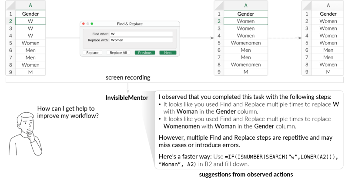Select the 'Men' cell in left sheet row 6
This screenshot has width=345, height=182.
point(30,50)
